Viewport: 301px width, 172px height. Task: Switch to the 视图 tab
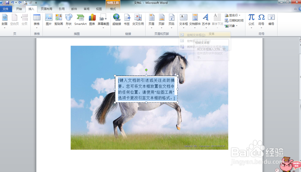[x=99, y=9]
